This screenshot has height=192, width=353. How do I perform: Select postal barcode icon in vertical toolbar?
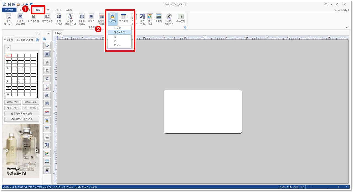(x=47, y=112)
